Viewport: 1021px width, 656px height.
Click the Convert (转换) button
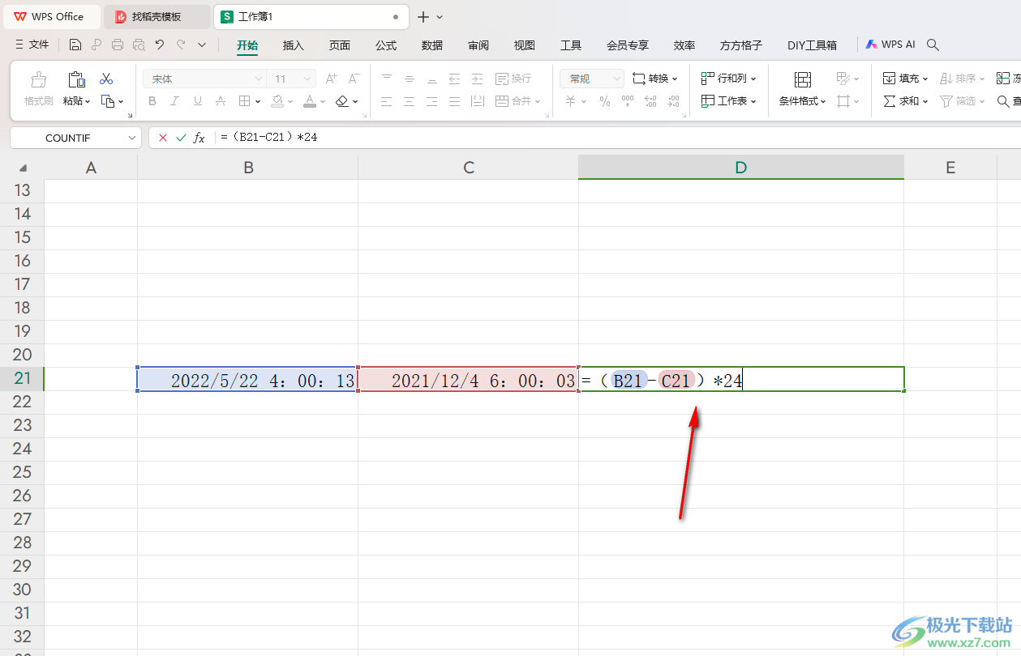(655, 79)
